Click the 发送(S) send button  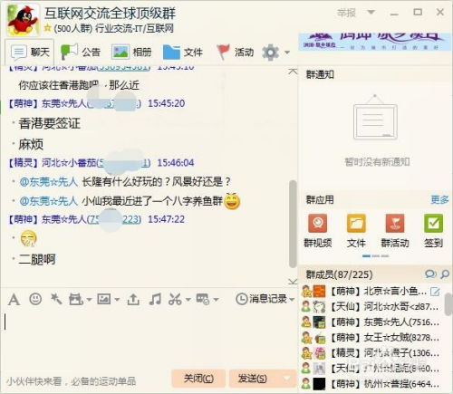click(x=253, y=379)
